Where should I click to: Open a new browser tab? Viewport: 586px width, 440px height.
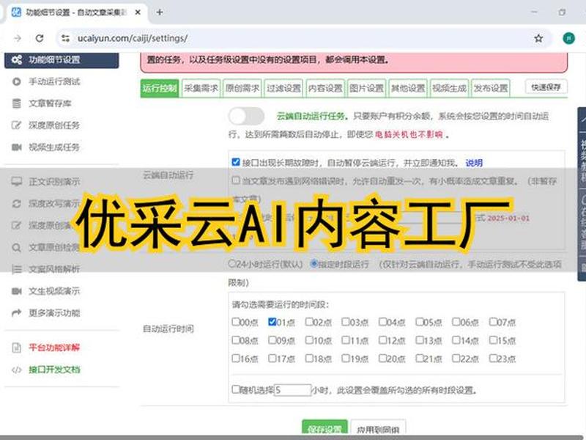coord(160,12)
